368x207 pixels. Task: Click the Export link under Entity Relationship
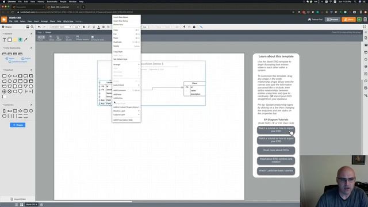tap(26, 59)
